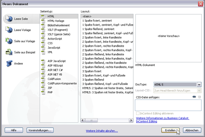Select the Leere Vorlage category icon
Viewport: 205px width, 137px height.
[9, 30]
